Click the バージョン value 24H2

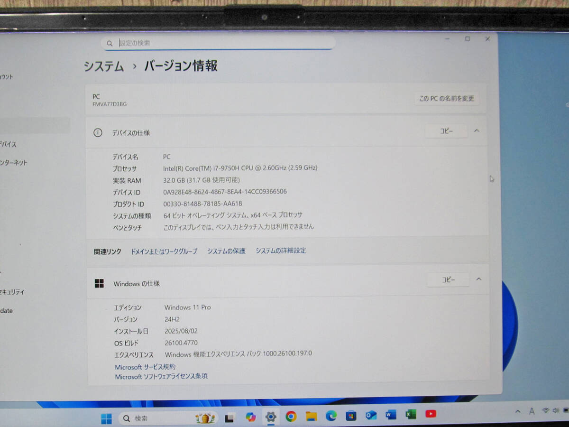[172, 319]
